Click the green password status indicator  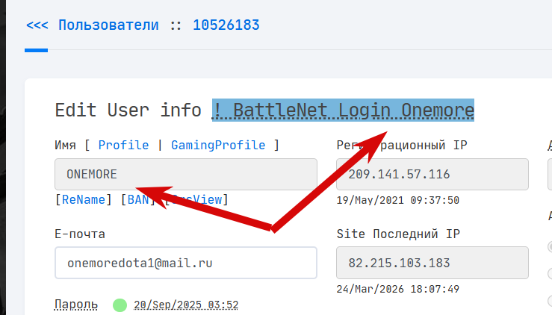120,305
